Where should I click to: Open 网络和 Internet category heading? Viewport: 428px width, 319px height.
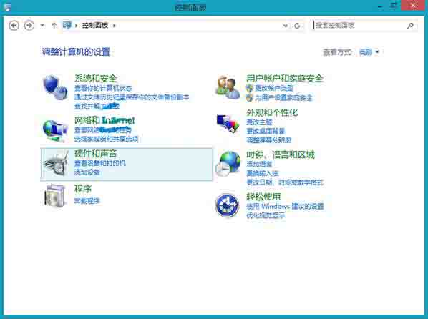104,120
